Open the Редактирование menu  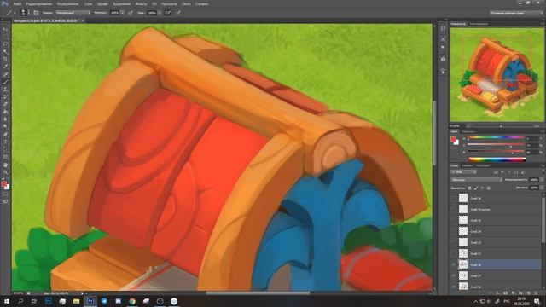[39, 3]
